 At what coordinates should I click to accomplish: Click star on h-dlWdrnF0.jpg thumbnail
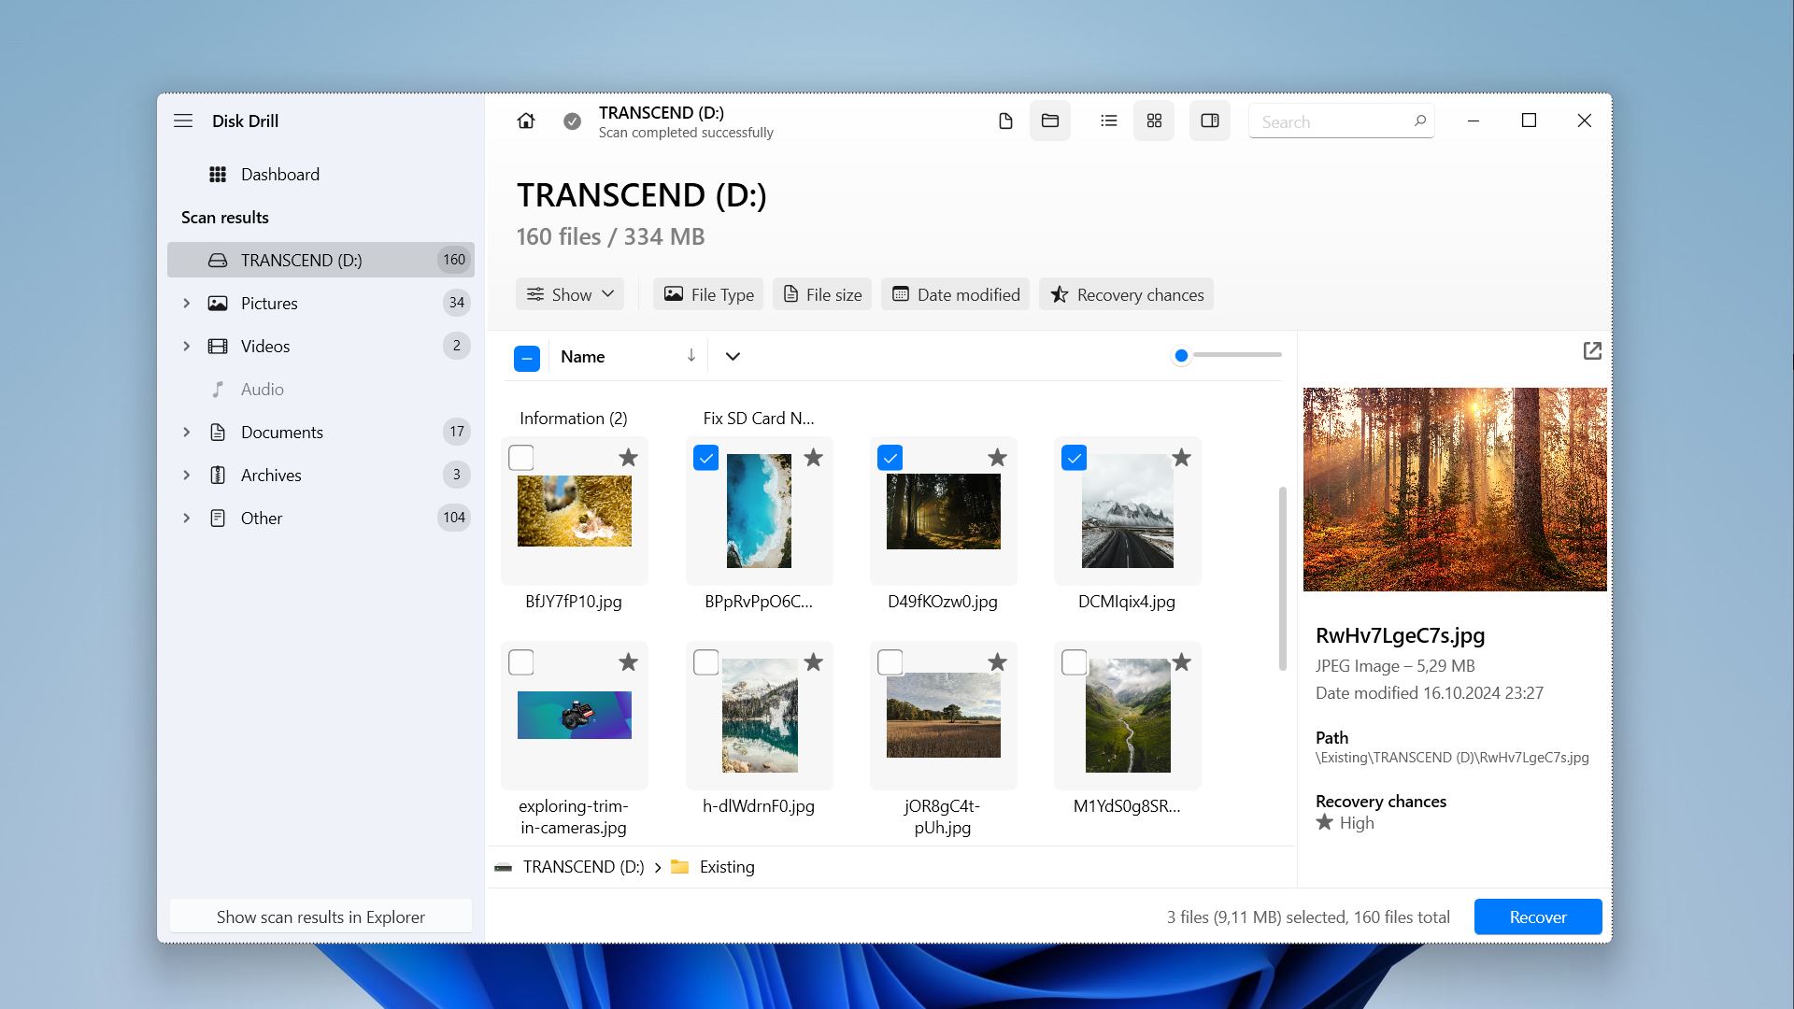coord(813,661)
